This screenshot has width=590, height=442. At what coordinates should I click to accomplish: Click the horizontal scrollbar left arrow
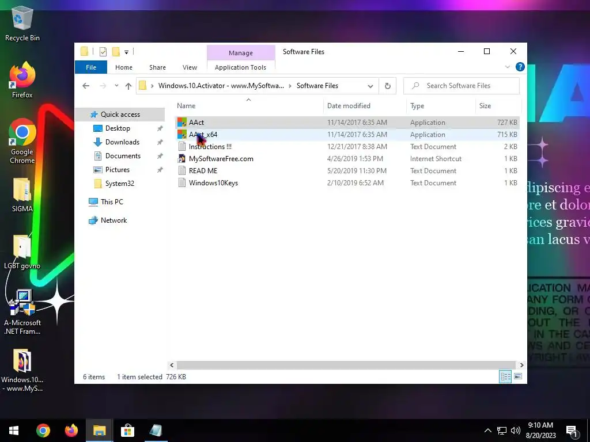pos(172,365)
